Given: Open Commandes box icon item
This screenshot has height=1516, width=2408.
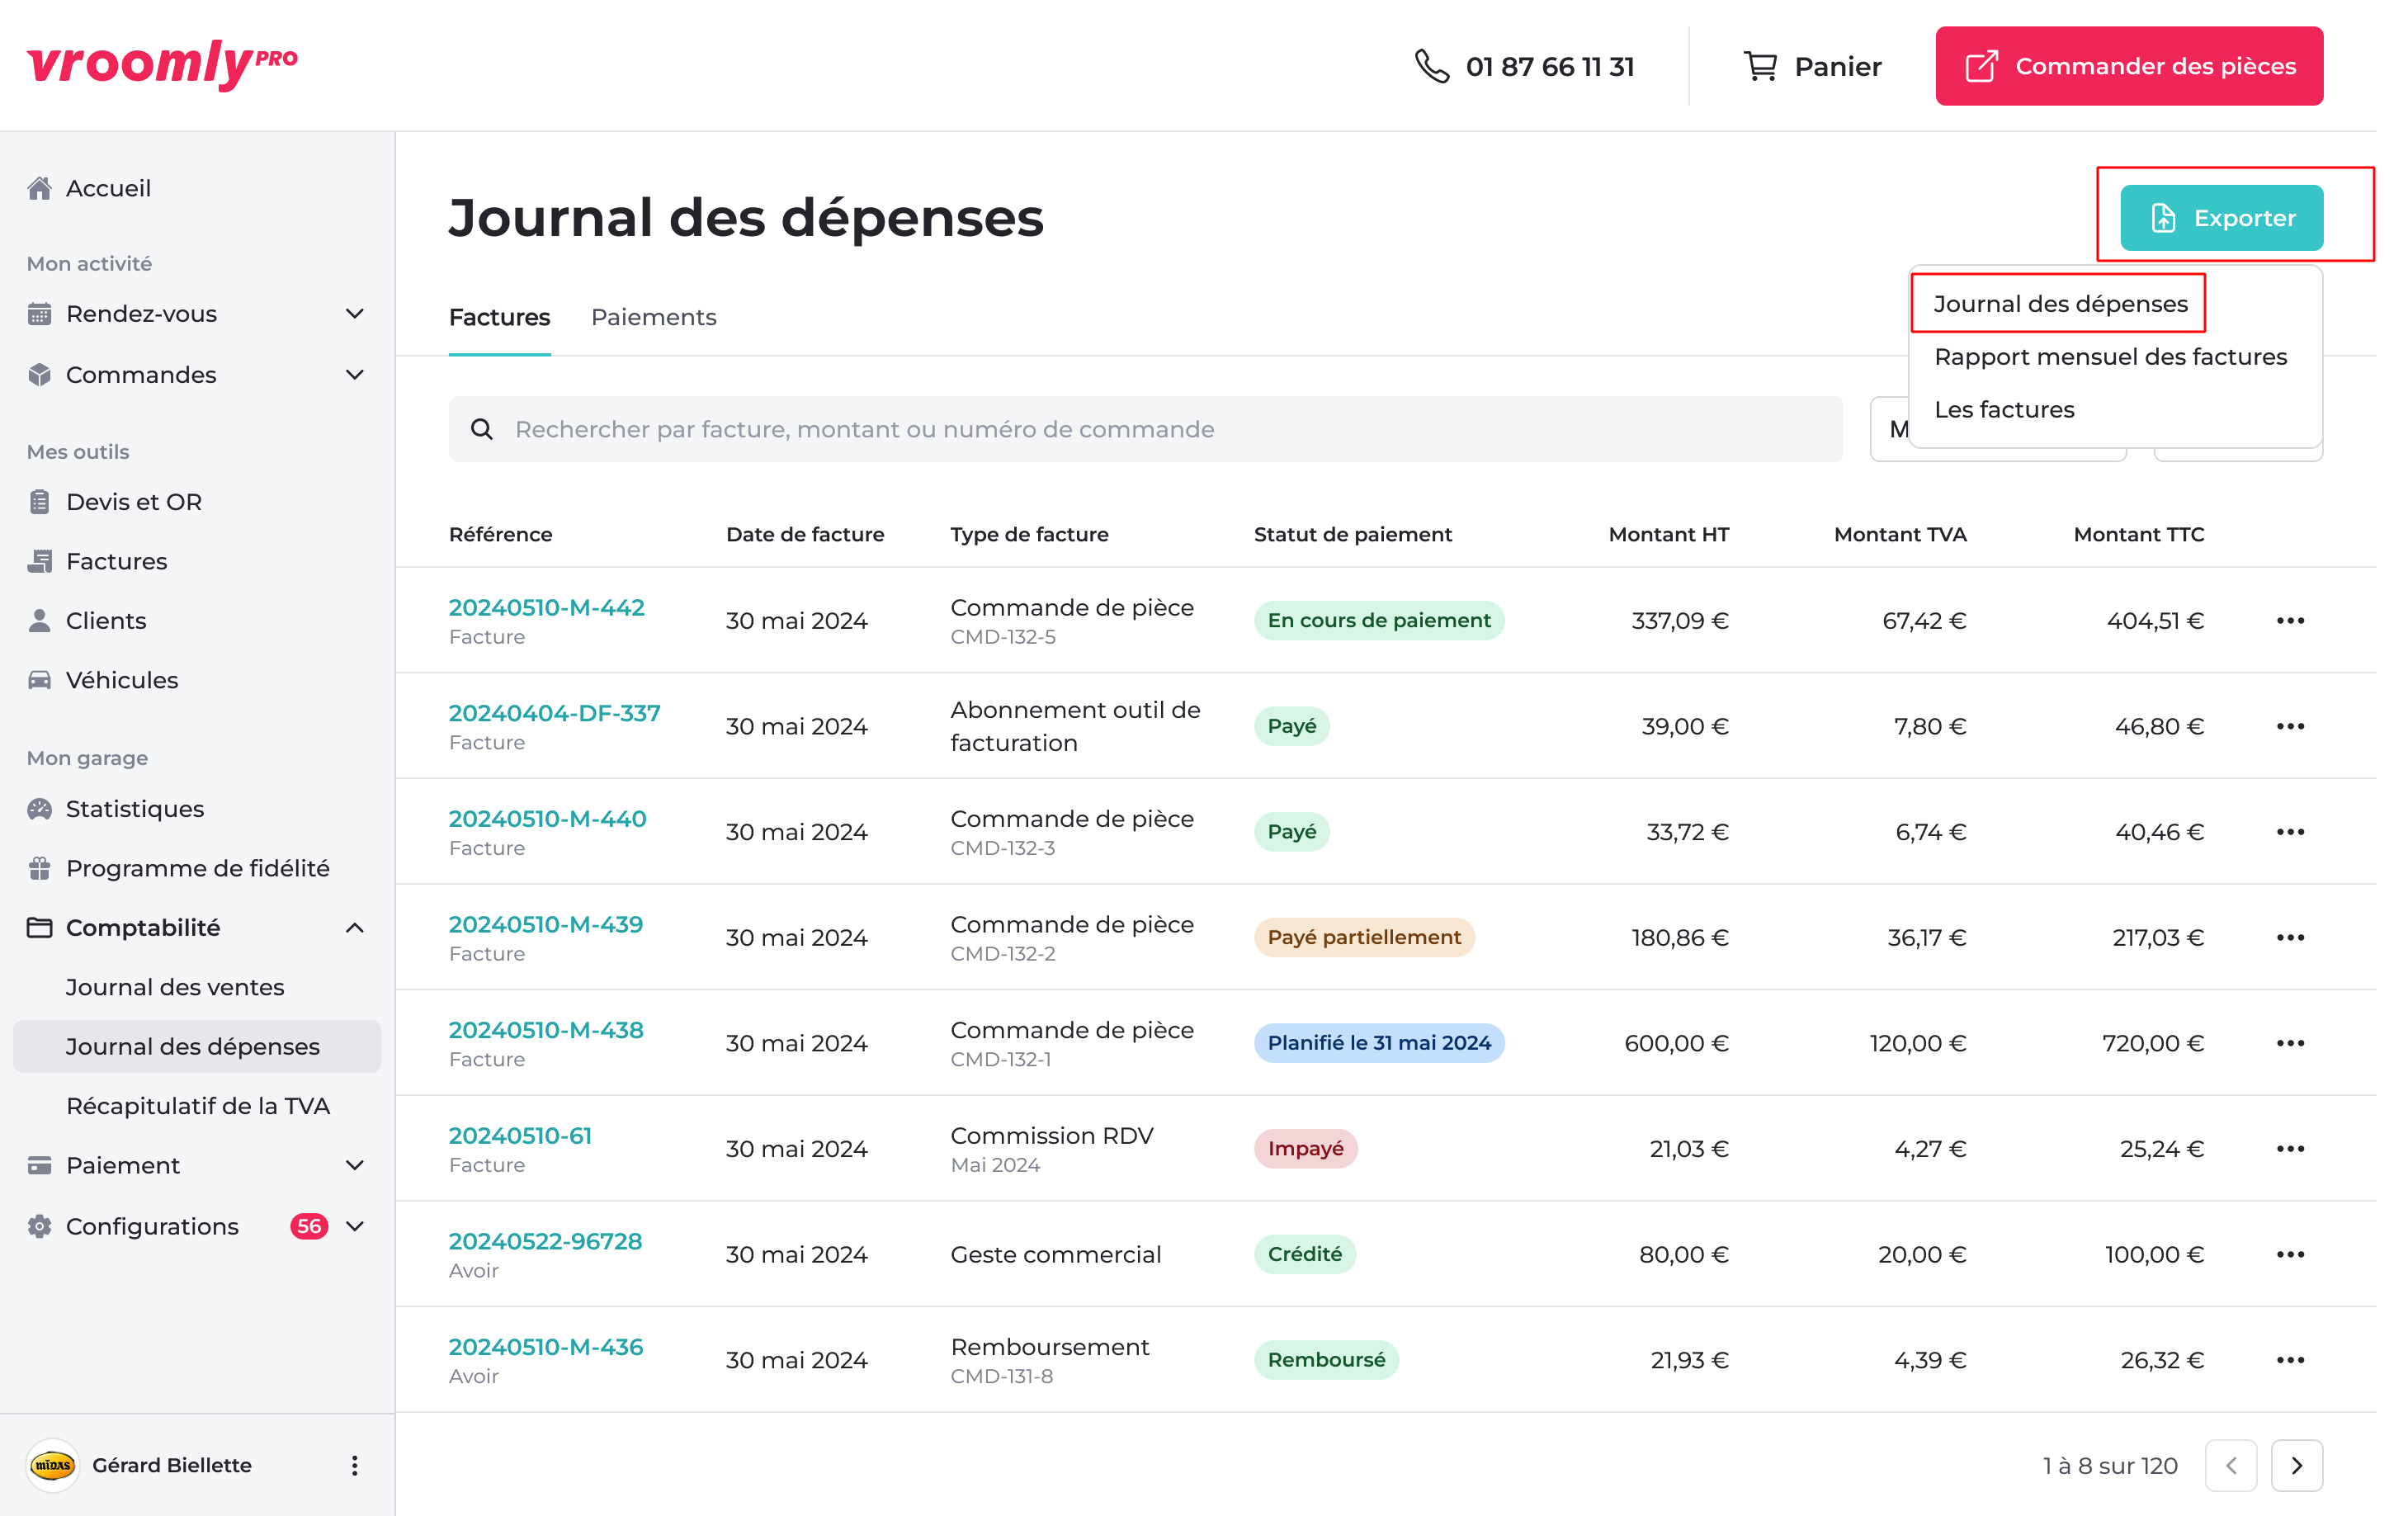Looking at the screenshot, I should [39, 374].
